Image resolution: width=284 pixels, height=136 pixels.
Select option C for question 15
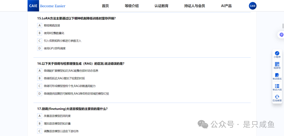pyautogui.click(x=40, y=41)
